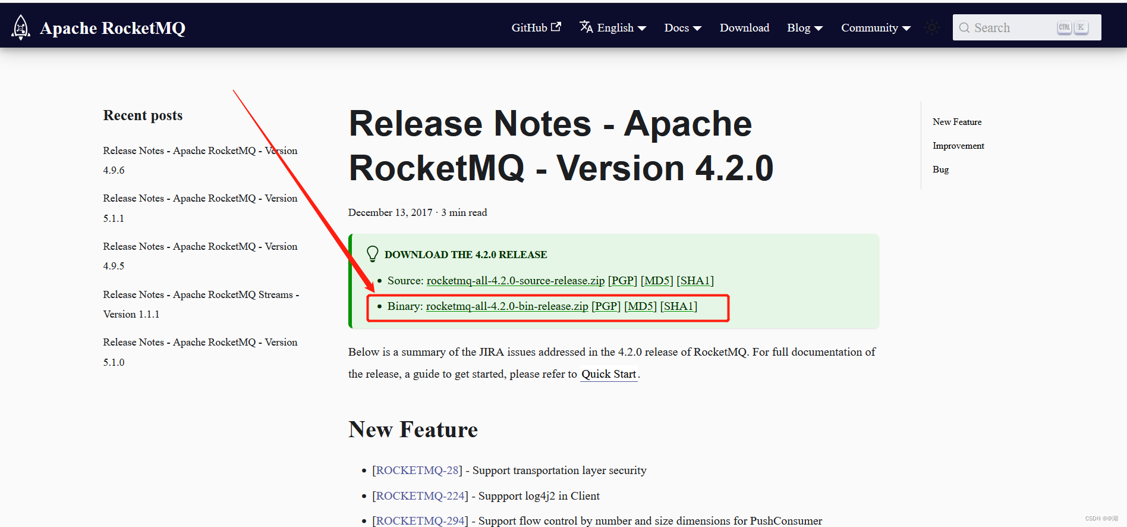The height and width of the screenshot is (527, 1127).
Task: Click the December 13, 2017 date text
Action: [391, 213]
